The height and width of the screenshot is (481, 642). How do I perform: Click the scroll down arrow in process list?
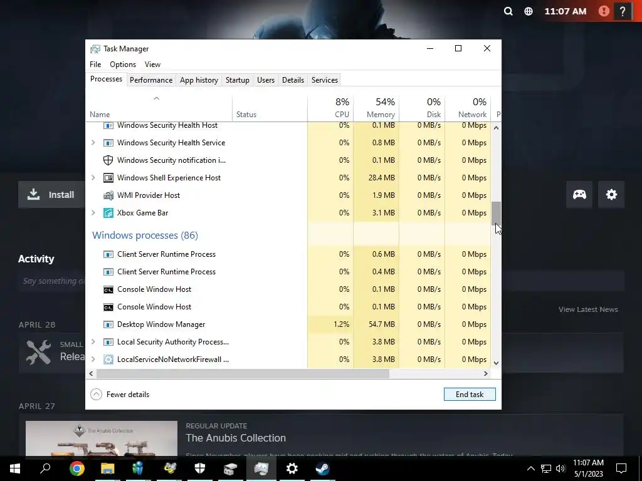click(x=496, y=363)
